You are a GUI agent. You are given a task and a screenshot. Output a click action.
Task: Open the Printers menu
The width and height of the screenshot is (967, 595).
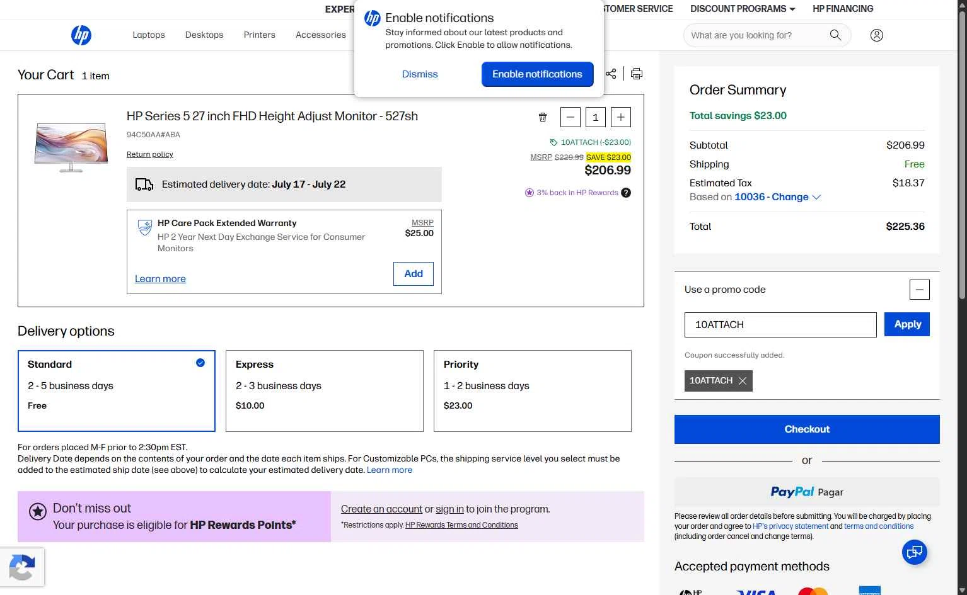coord(260,35)
